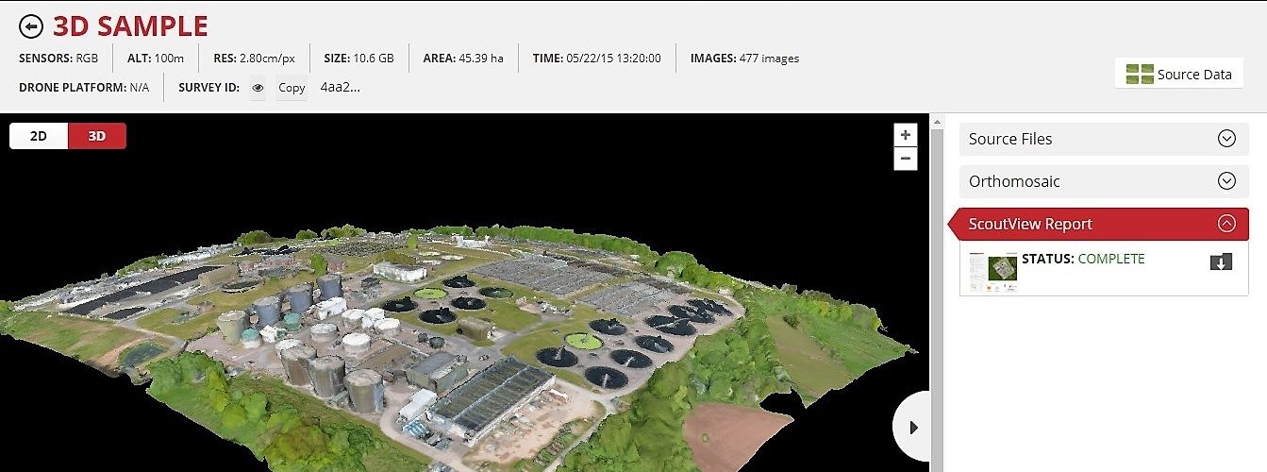Switch to the 2D view
The height and width of the screenshot is (472, 1267).
pyautogui.click(x=39, y=136)
